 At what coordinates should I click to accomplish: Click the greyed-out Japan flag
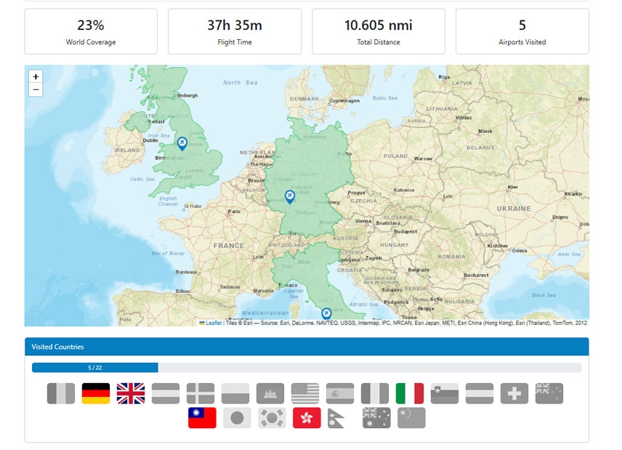pos(237,418)
